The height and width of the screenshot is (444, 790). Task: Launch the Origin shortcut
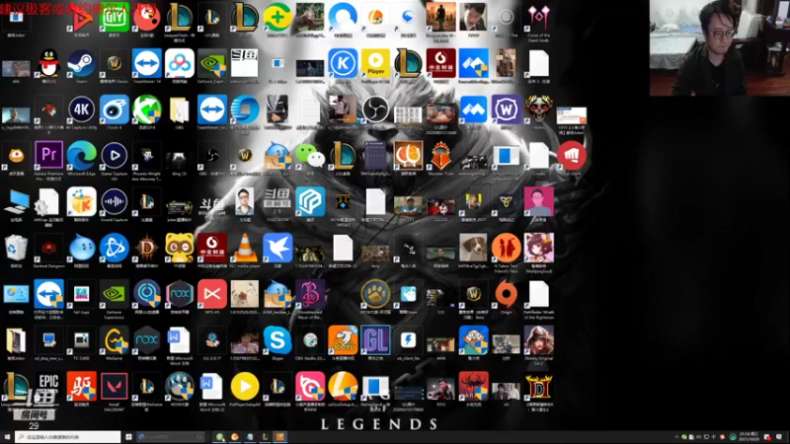click(x=506, y=294)
